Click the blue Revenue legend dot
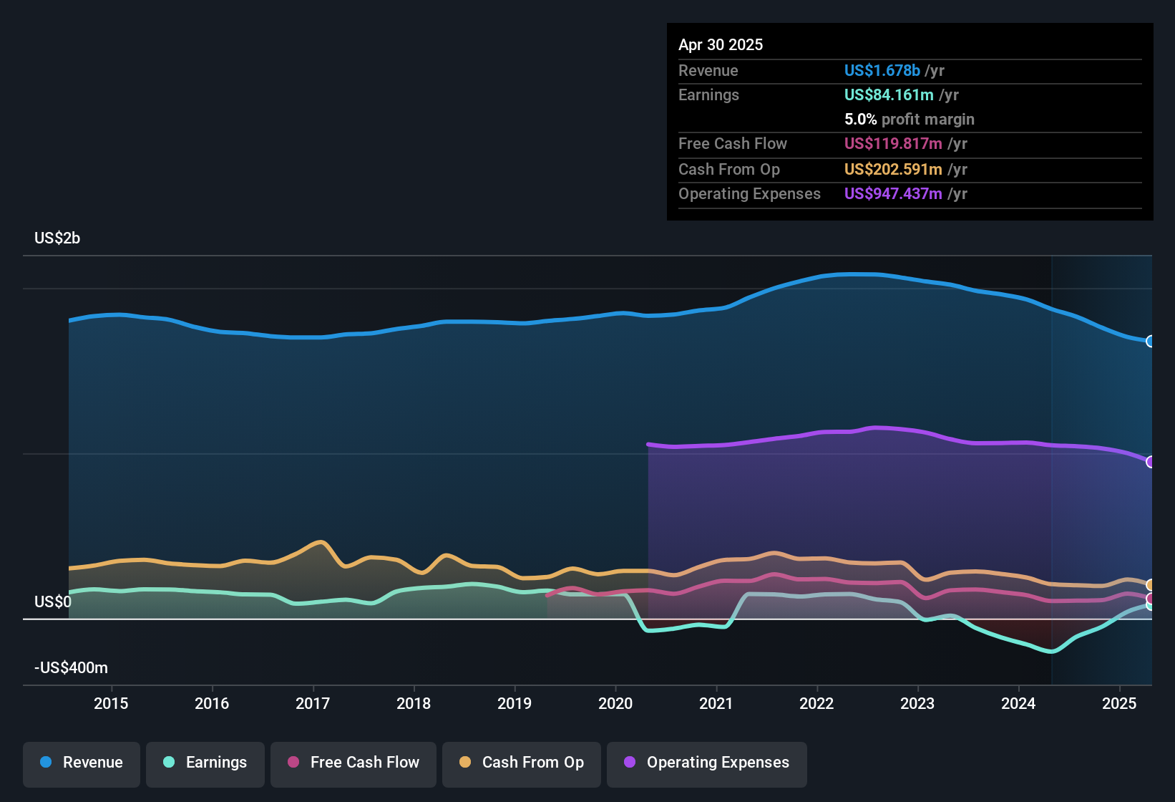The height and width of the screenshot is (802, 1175). coord(45,763)
